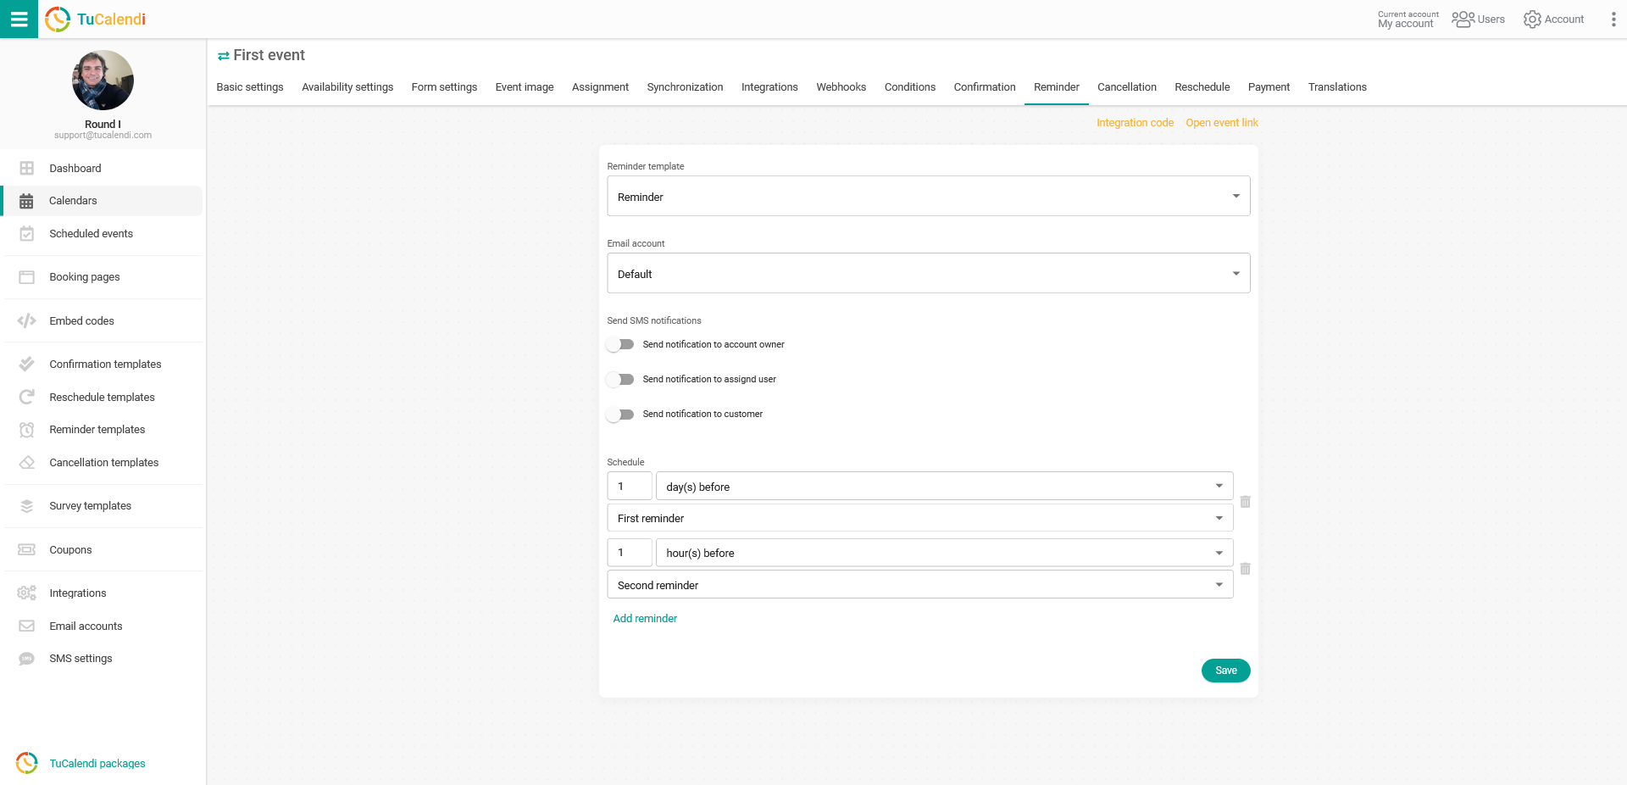Click the Add reminder link
Image resolution: width=1627 pixels, height=785 pixels.
tap(645, 618)
